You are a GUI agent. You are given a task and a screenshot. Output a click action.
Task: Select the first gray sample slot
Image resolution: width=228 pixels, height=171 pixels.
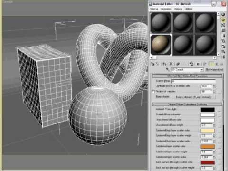pyautogui.click(x=161, y=23)
